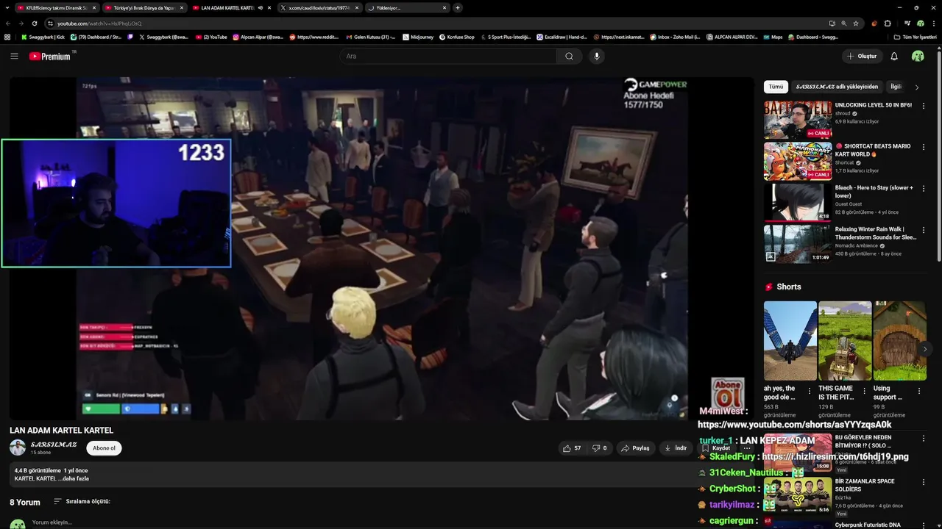Open Relaxing Winter Rain Walk thumbnail
Viewport: 942px width, 529px height.
pos(798,243)
